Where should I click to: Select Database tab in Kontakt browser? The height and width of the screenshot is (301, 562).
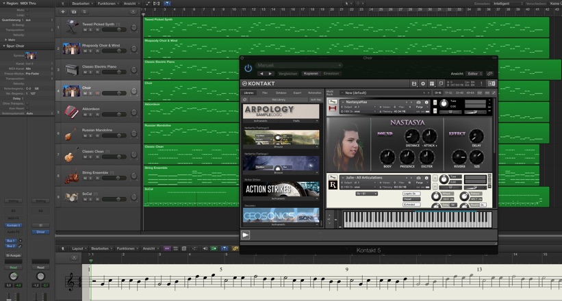click(281, 93)
